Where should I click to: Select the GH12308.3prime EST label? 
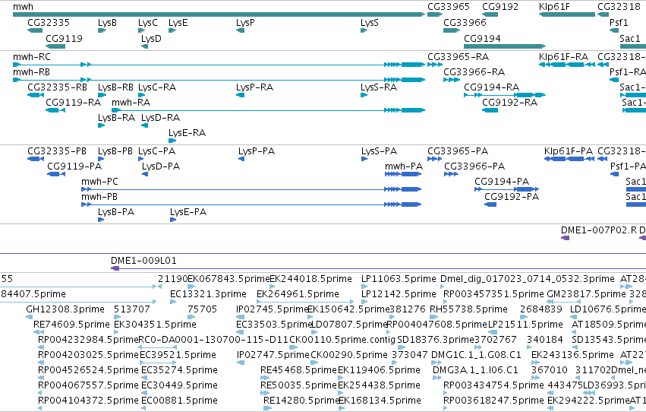pyautogui.click(x=65, y=309)
